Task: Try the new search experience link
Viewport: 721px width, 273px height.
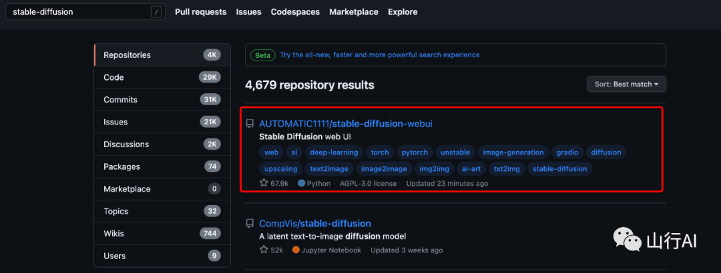Action: pos(379,55)
